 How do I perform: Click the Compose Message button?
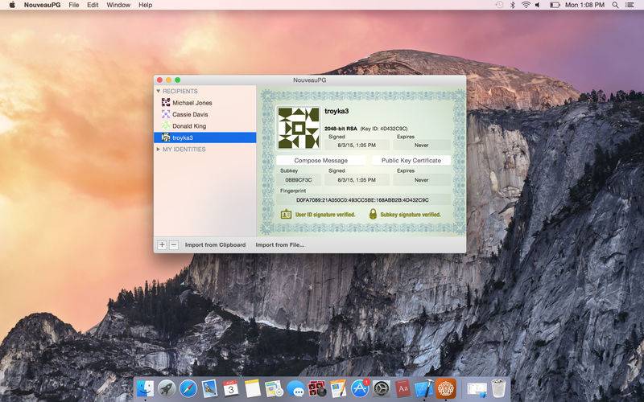pyautogui.click(x=320, y=160)
